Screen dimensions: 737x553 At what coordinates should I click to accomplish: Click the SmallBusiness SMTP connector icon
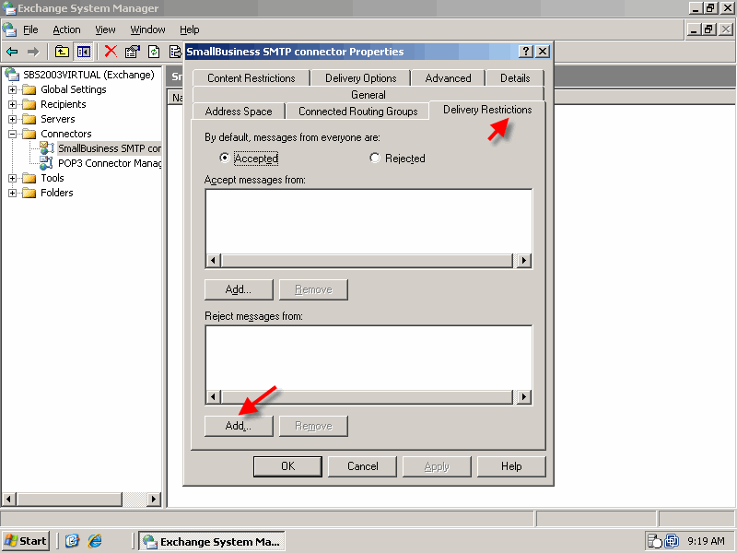47,148
